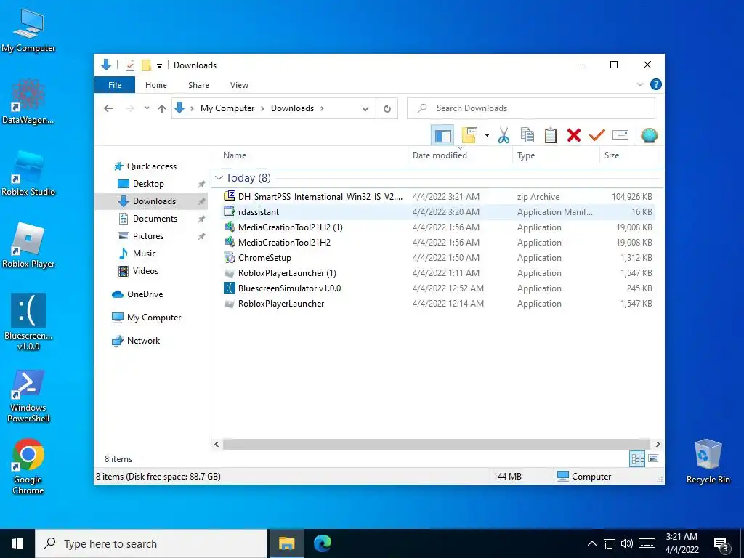Click the red X Delete icon
744x558 pixels.
pos(574,136)
